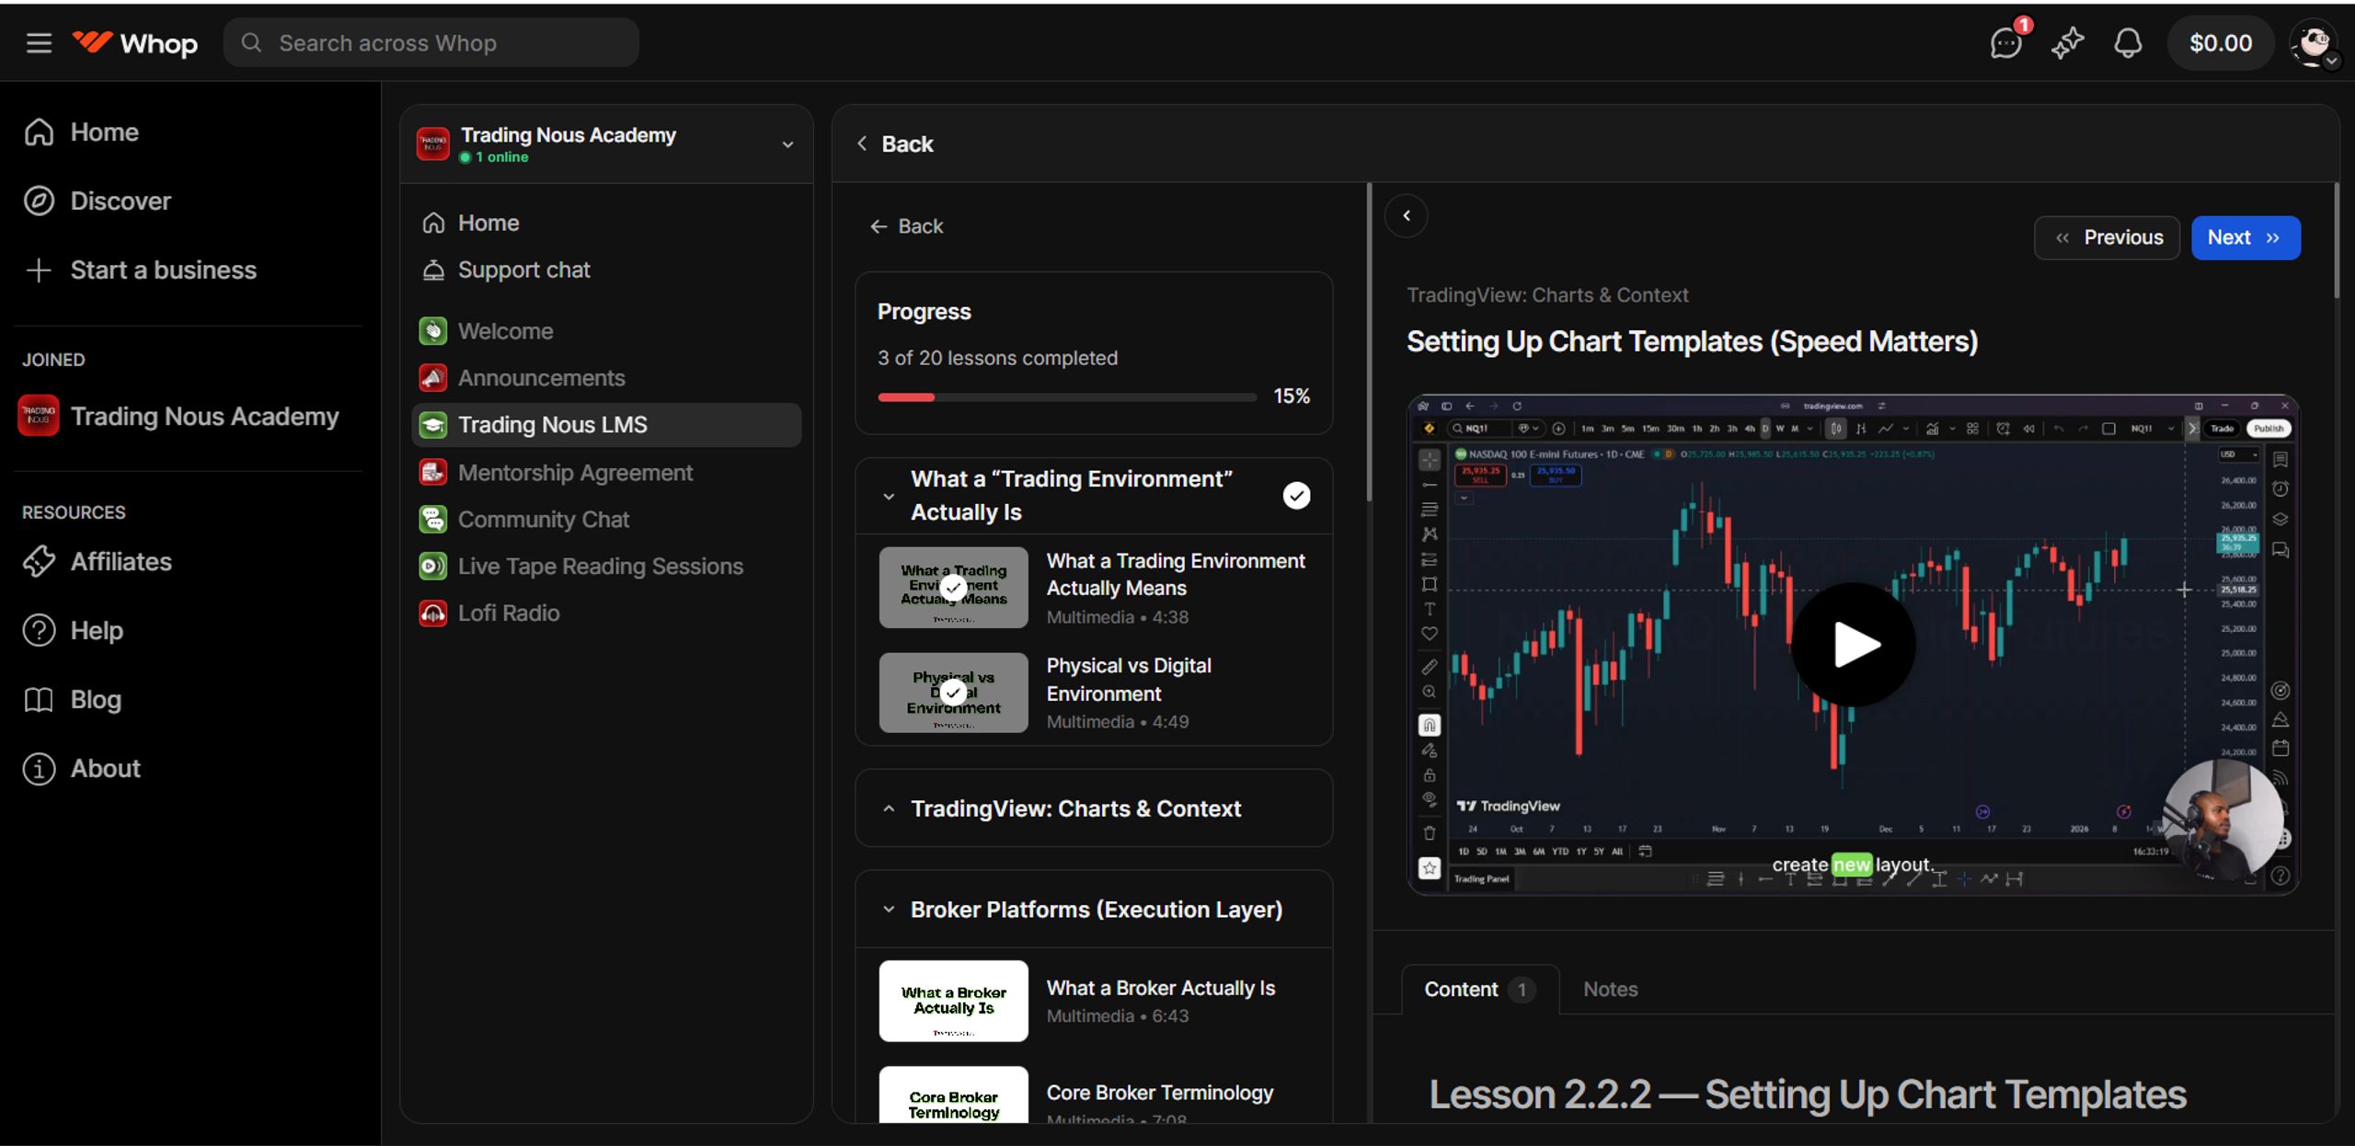2355x1146 pixels.
Task: Select Start a business
Action: 163,270
